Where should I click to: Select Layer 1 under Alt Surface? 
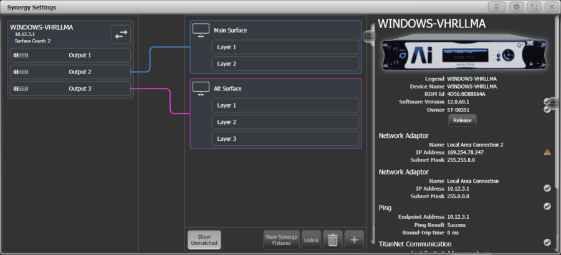[285, 105]
